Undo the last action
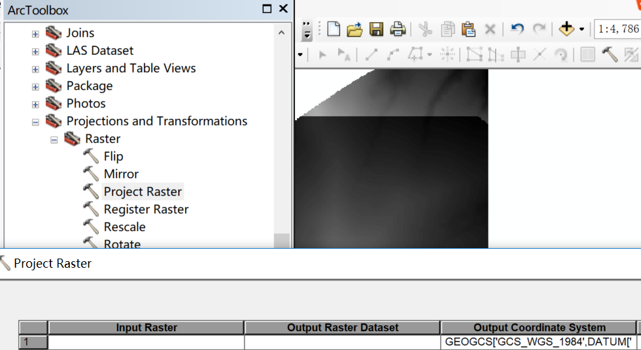Image resolution: width=641 pixels, height=350 pixels. 517,29
